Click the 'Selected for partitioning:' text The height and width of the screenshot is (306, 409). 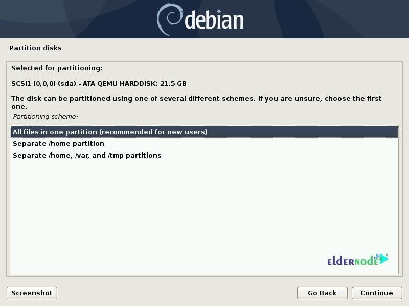coord(57,68)
